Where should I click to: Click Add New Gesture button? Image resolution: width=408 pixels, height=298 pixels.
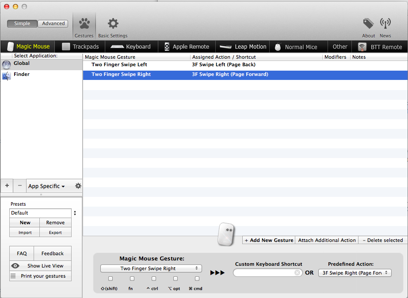click(269, 240)
